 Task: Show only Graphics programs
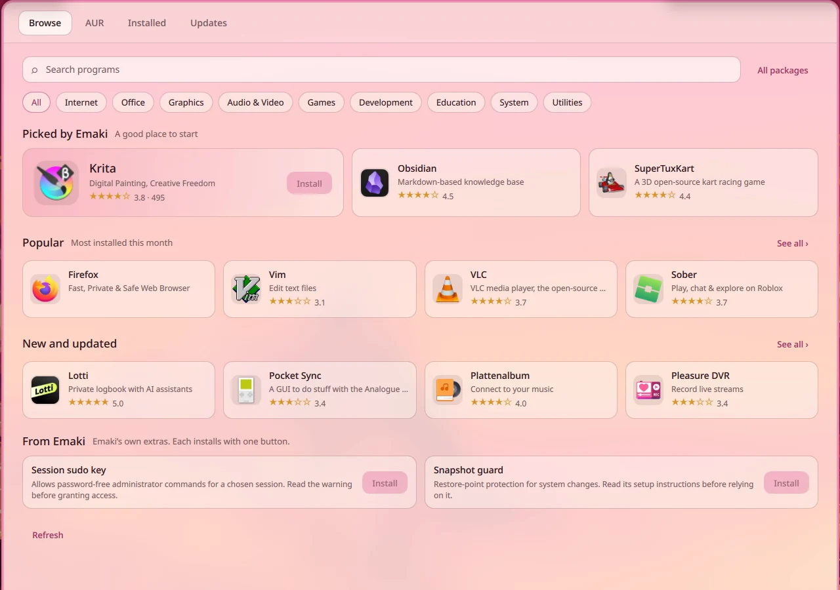186,102
